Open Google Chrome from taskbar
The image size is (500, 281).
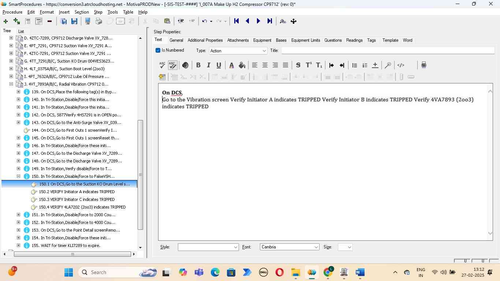(x=328, y=272)
